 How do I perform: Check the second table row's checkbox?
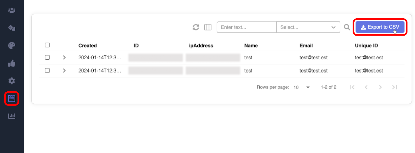pyautogui.click(x=47, y=70)
